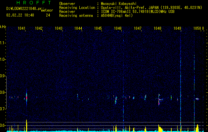Click the Receiving Location label
208x132 pixels.
tap(77, 8)
